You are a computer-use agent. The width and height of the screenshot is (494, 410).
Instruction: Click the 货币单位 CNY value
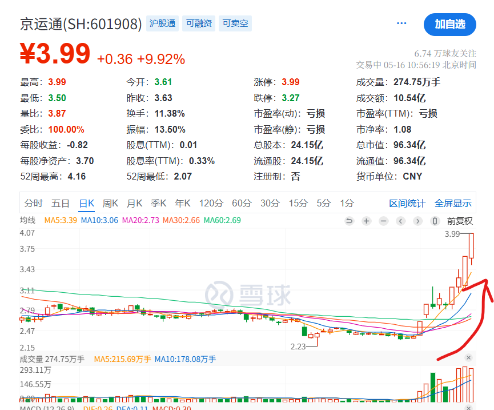412,176
